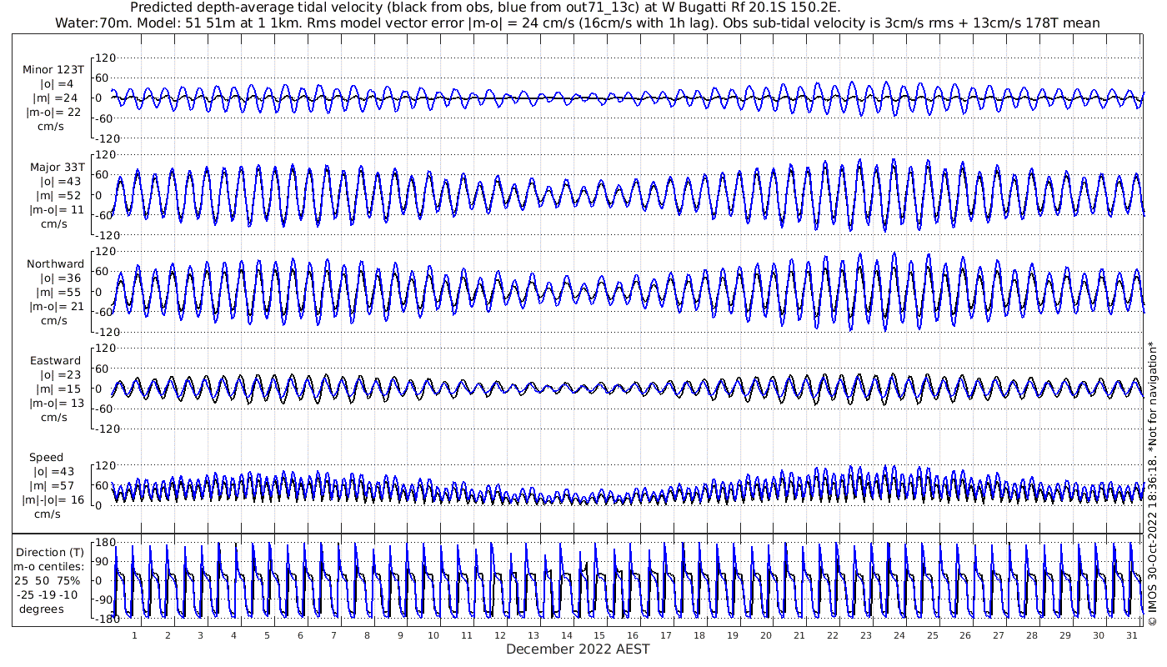Click the "m-o centiles:" label
This screenshot has width=1167, height=667.
coord(50,566)
